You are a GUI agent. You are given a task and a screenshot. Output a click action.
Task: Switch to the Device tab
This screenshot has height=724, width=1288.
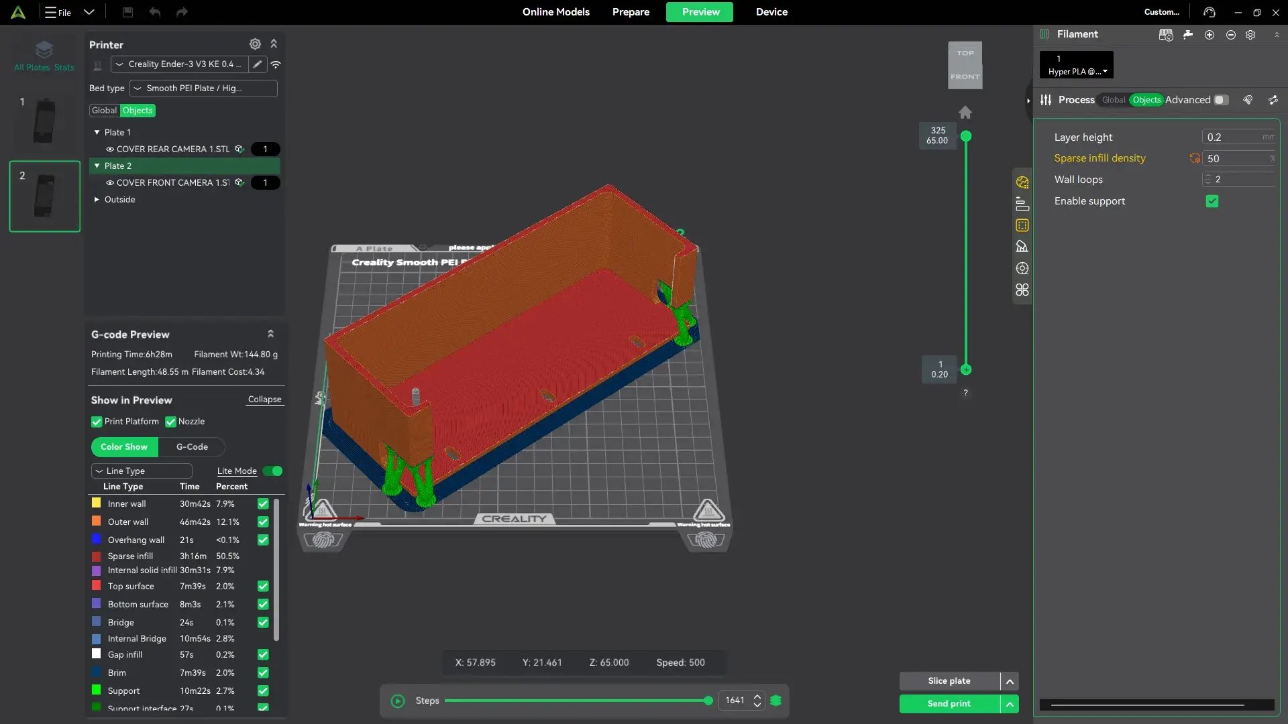tap(771, 12)
